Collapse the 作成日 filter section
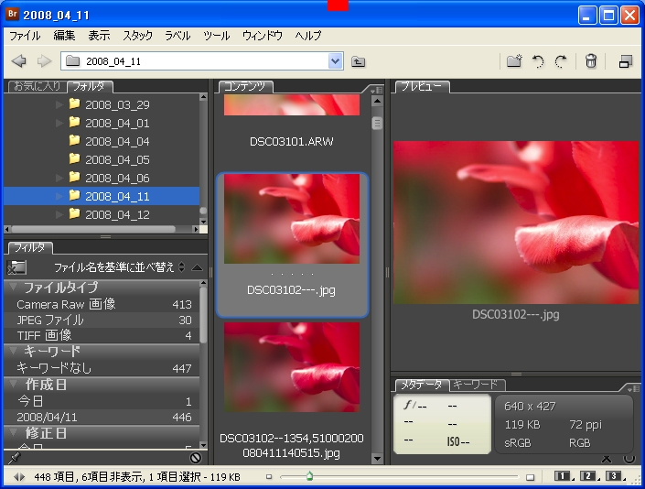Screen dimensions: 645x489 click(x=13, y=384)
